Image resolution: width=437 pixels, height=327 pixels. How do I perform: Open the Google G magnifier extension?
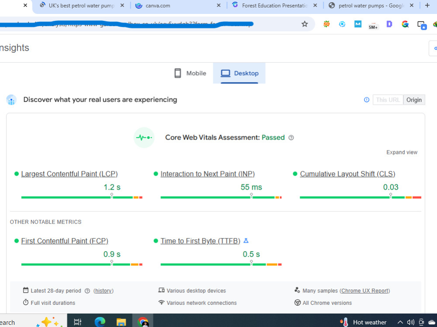(405, 24)
